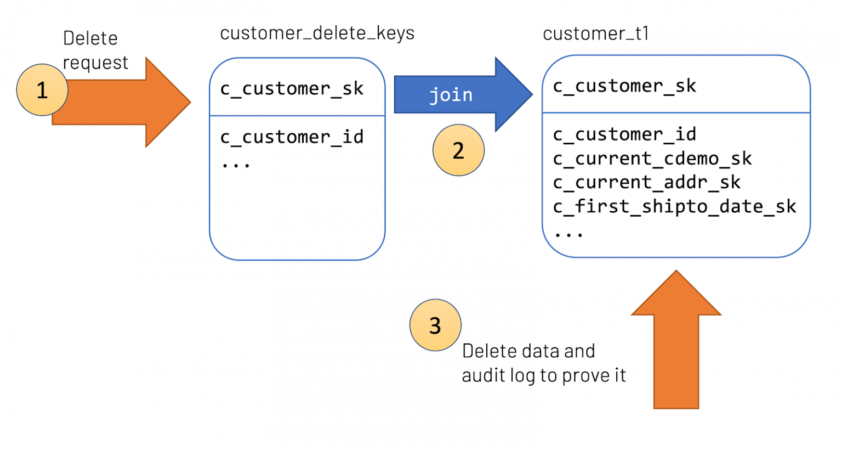Click the customer_t1 table title
This screenshot has width=842, height=451.
click(596, 34)
